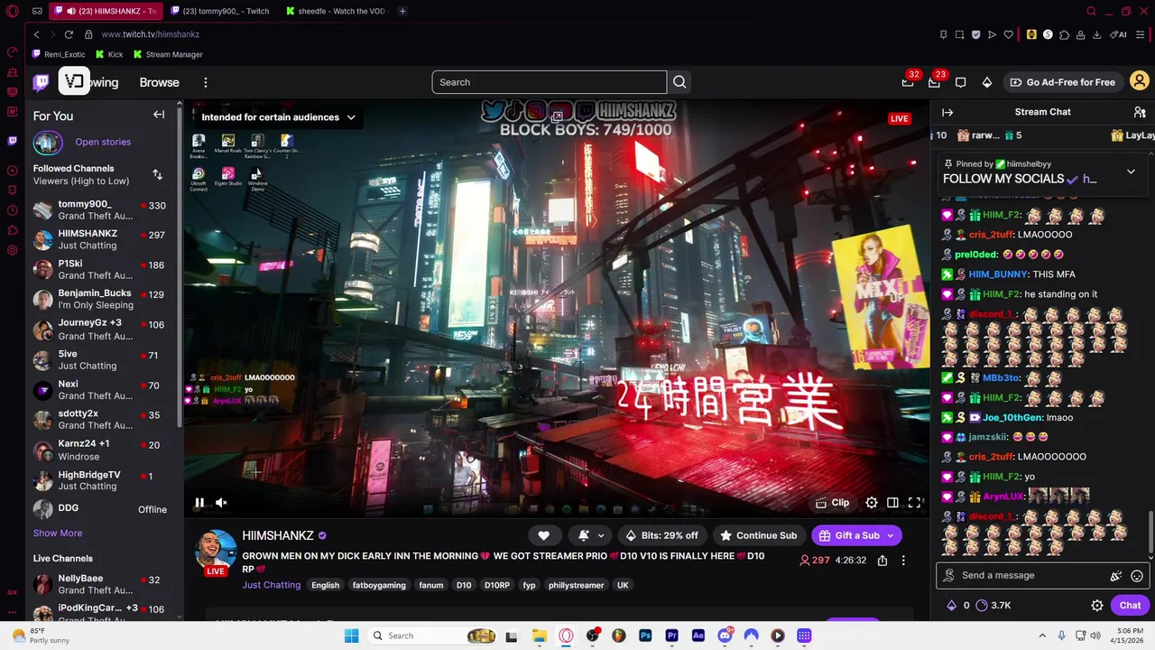This screenshot has width=1155, height=650.
Task: Pause the stream with the player pause button
Action: click(199, 503)
